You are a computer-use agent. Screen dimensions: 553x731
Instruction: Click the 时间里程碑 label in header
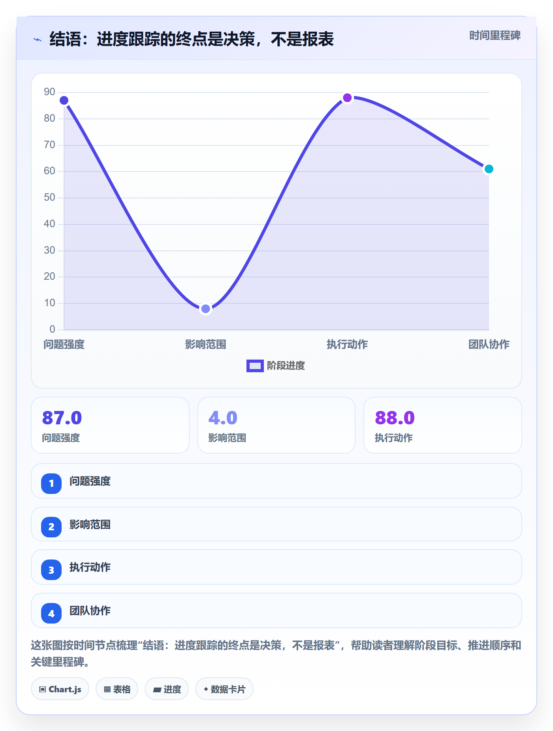pyautogui.click(x=495, y=36)
